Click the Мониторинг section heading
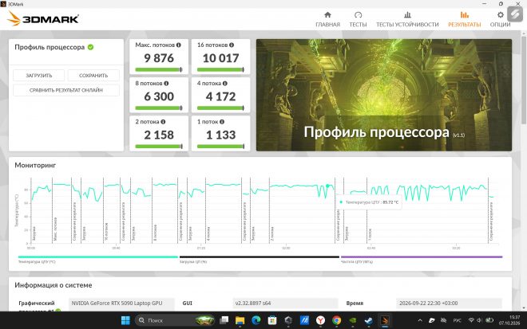 35,165
